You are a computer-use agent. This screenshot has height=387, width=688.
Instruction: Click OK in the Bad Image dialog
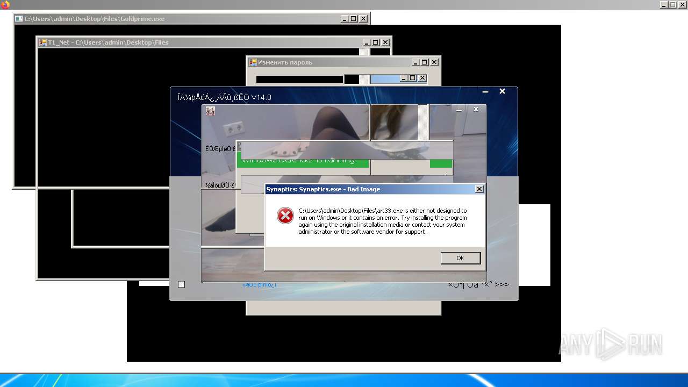point(461,258)
